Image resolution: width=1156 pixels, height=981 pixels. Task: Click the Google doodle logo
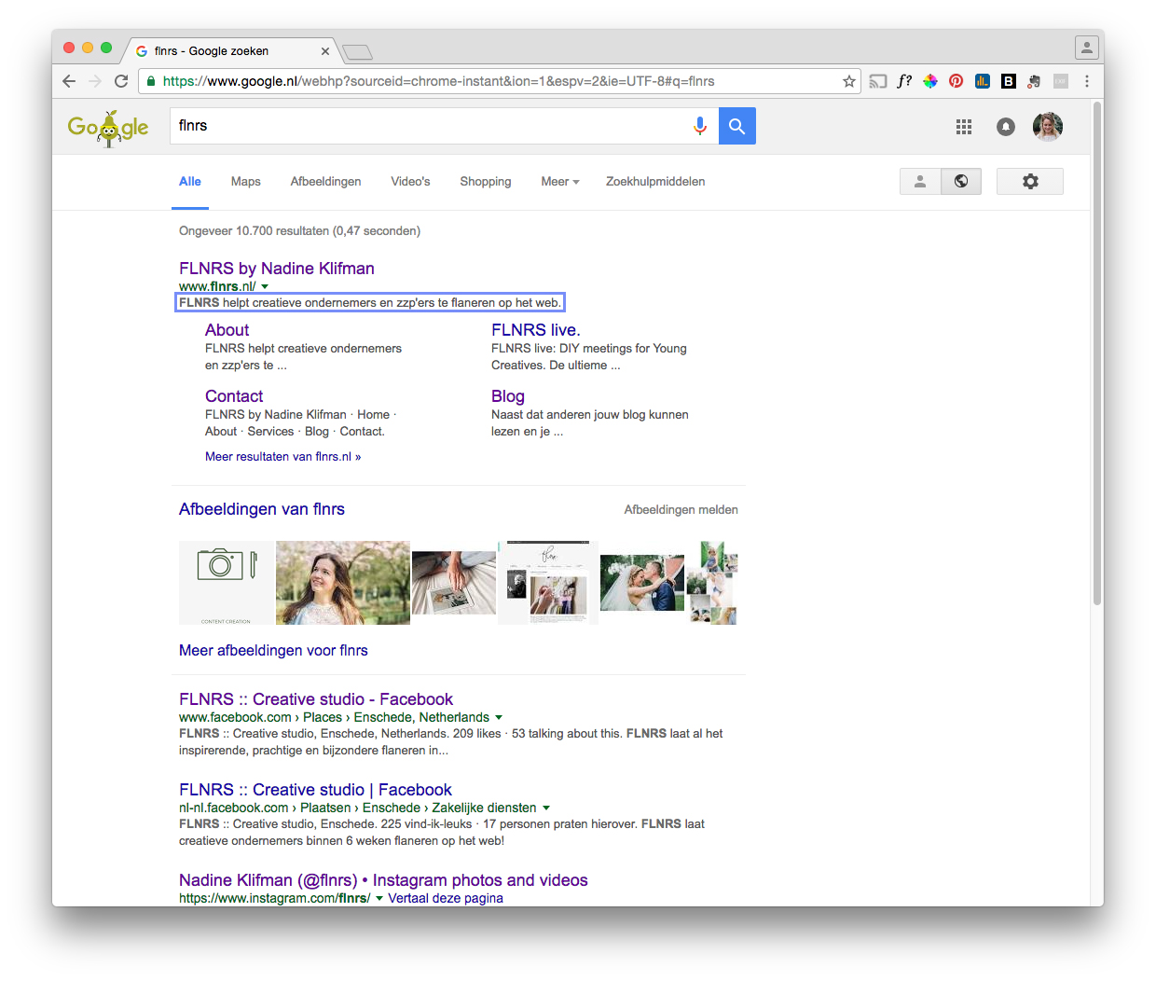(x=108, y=128)
